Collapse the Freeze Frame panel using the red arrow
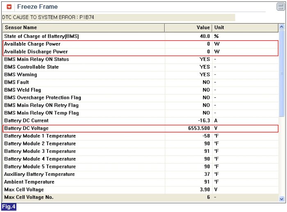Image resolution: width=287 pixels, height=212 pixels. (9, 7)
